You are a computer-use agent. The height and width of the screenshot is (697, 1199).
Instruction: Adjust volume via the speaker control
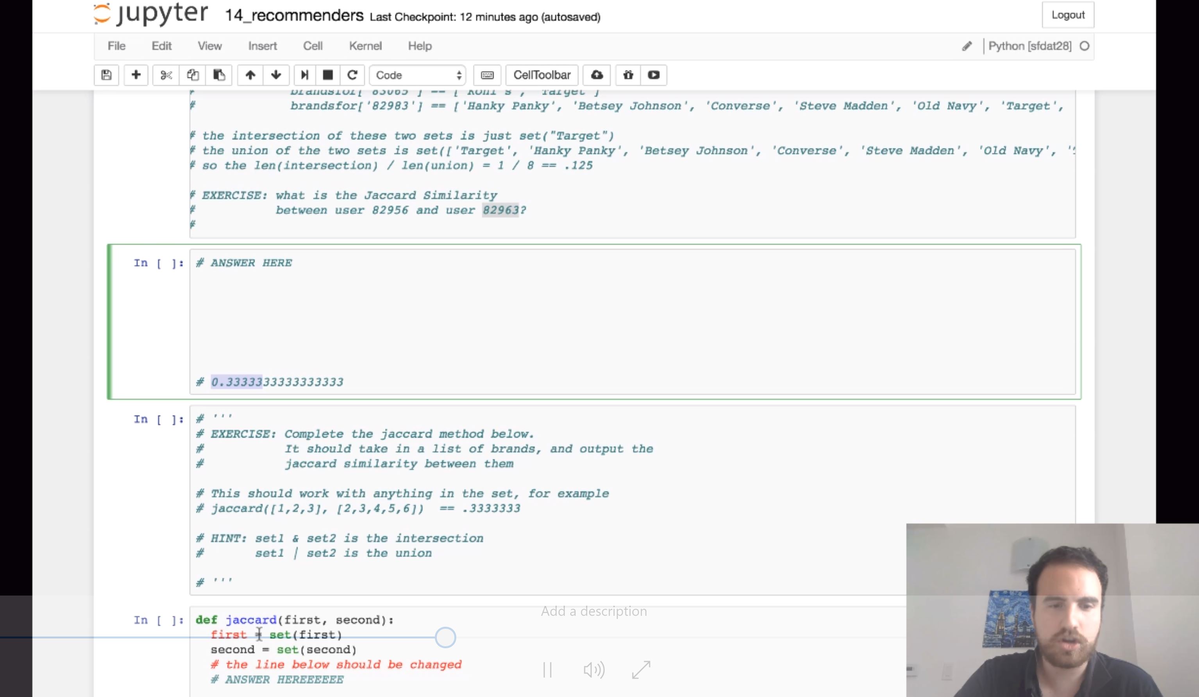tap(593, 670)
